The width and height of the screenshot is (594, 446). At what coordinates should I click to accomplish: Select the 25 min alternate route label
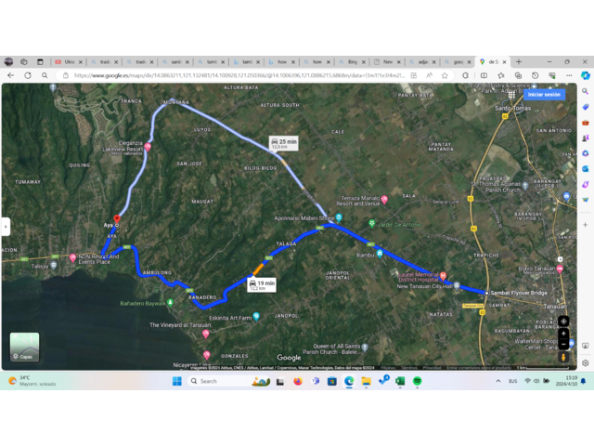pyautogui.click(x=284, y=143)
